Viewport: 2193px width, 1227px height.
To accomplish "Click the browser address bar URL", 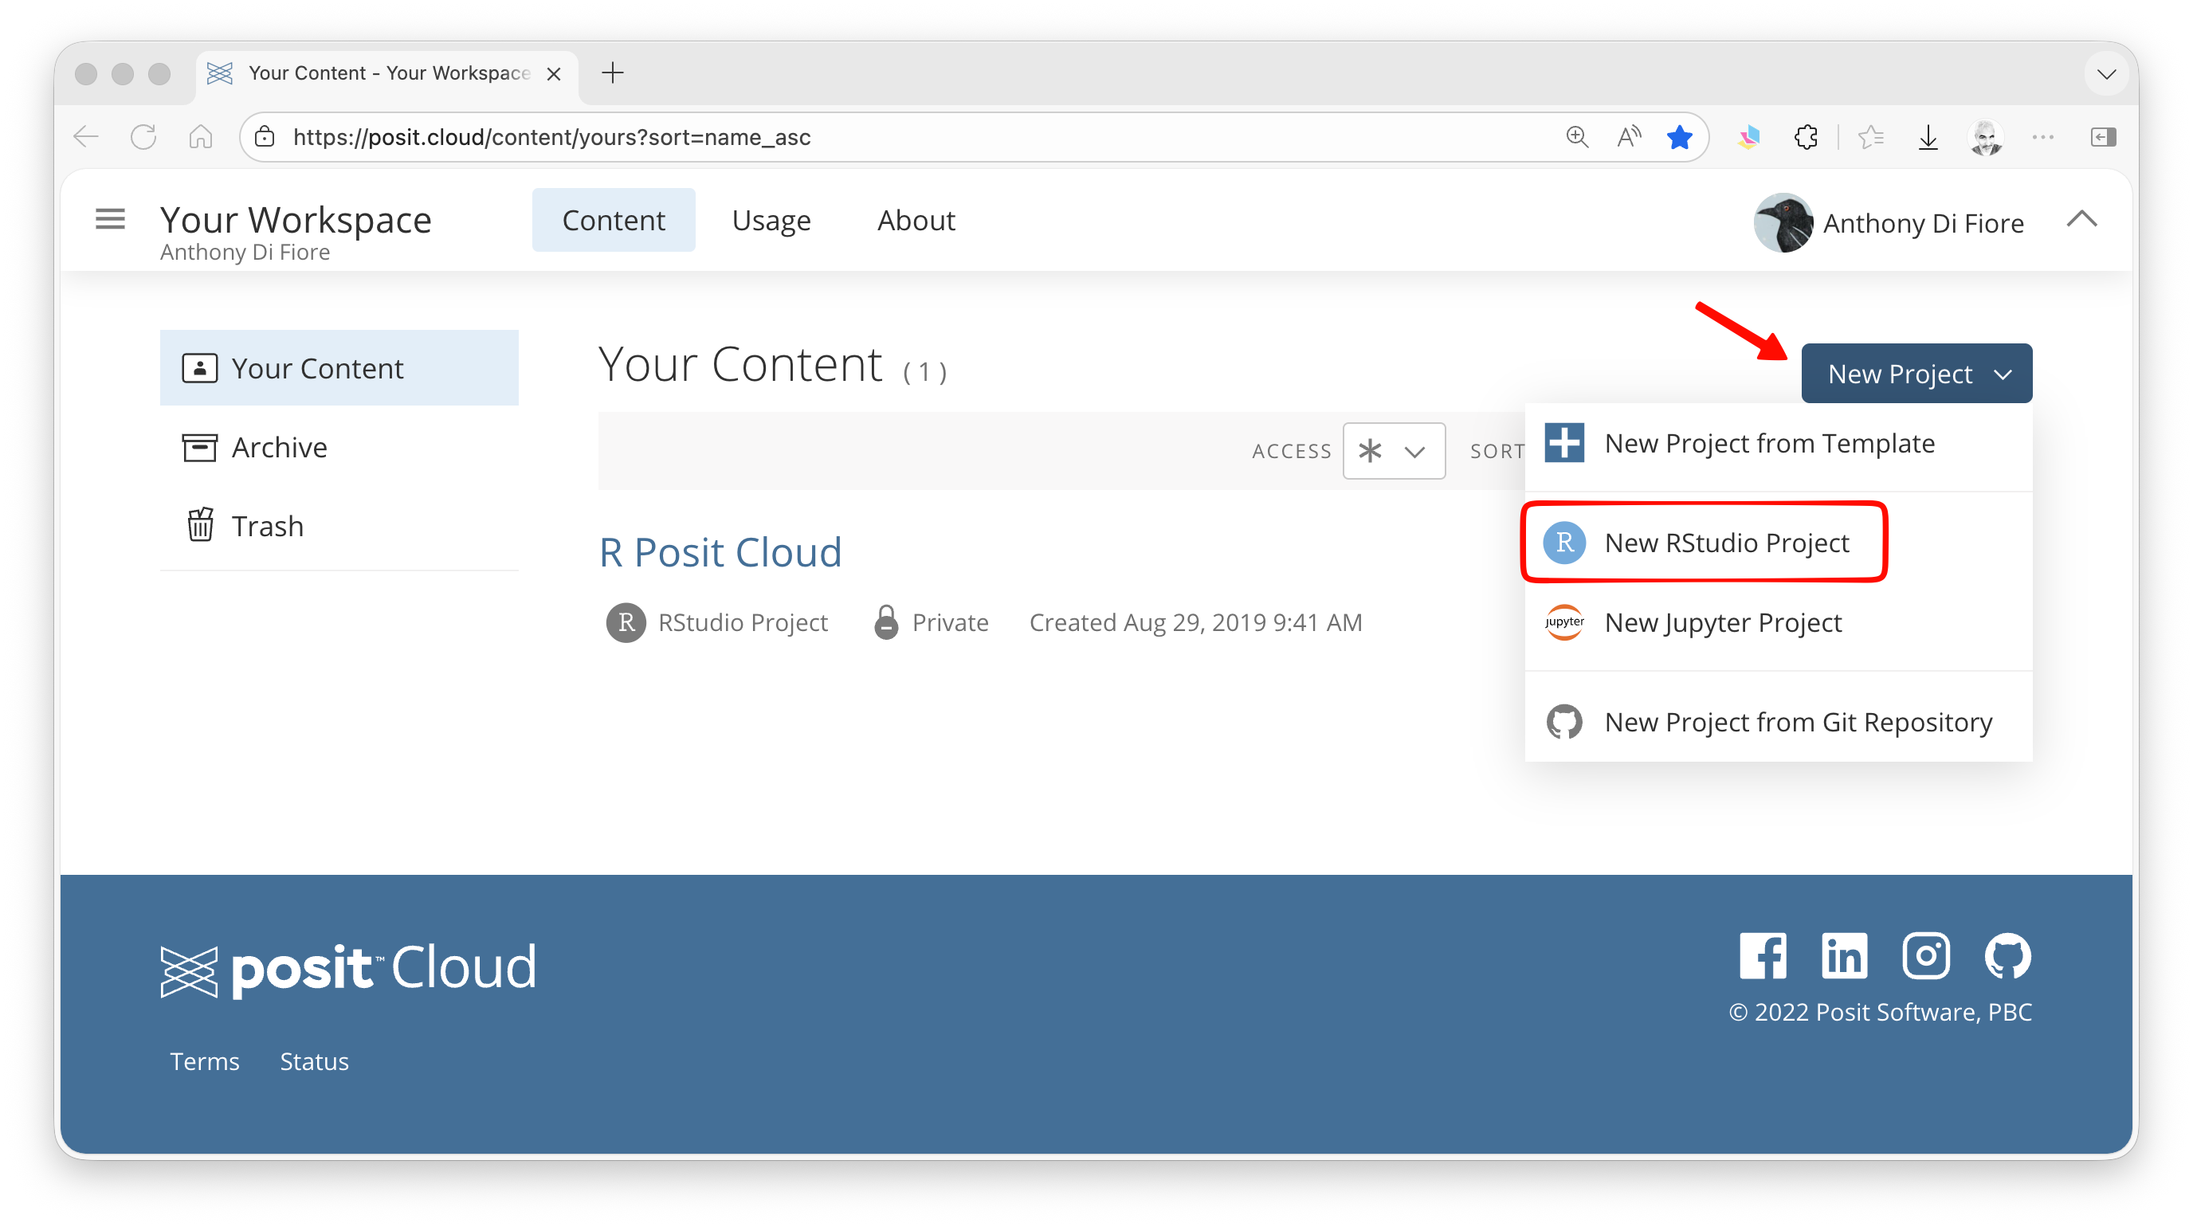I will click(x=551, y=137).
